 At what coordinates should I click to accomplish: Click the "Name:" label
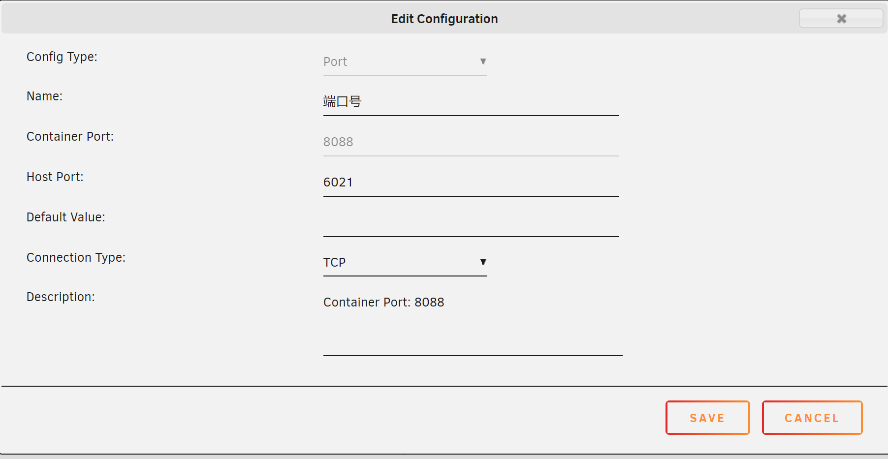pos(44,96)
